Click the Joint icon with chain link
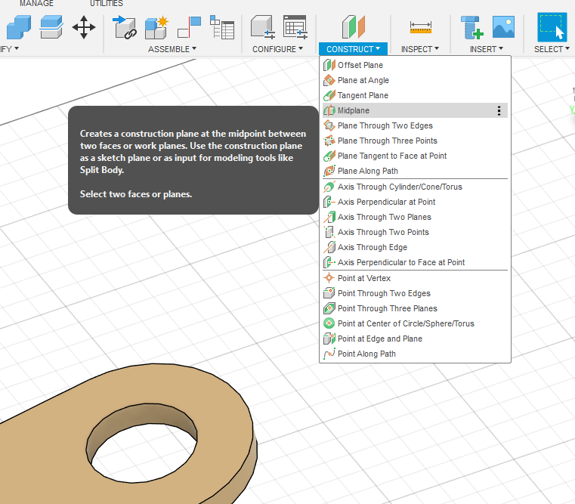Viewport: 575px width, 504px height. (125, 28)
